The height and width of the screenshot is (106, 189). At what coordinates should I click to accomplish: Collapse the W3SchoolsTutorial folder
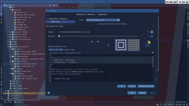pos(8,47)
